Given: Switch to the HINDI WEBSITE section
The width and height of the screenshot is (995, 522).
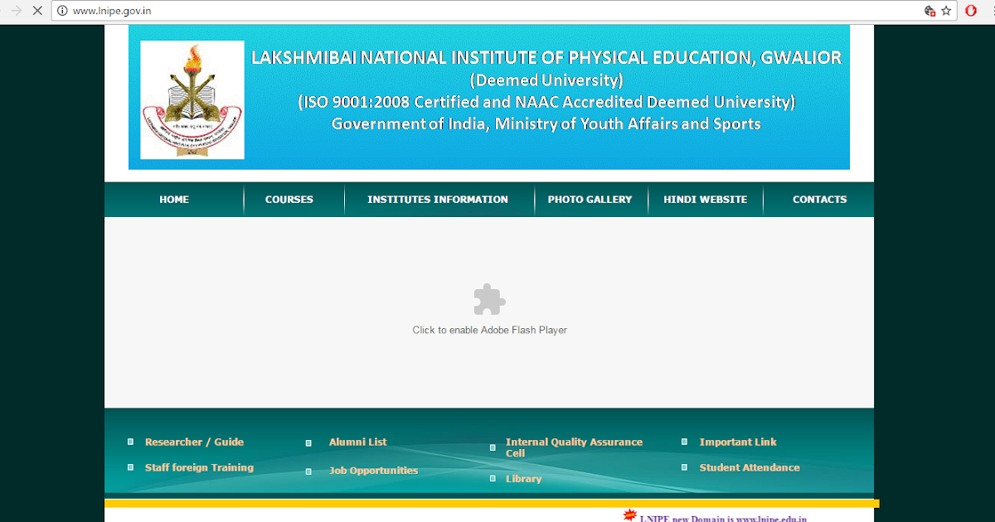Looking at the screenshot, I should [705, 199].
